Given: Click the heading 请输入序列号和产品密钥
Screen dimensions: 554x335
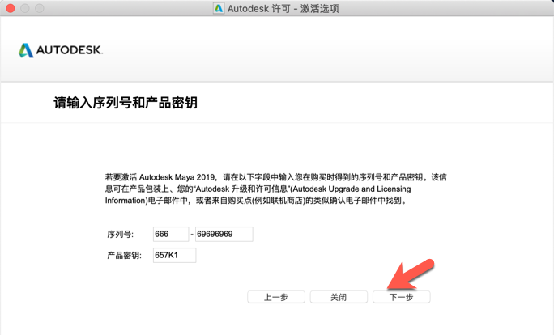Looking at the screenshot, I should tap(126, 103).
